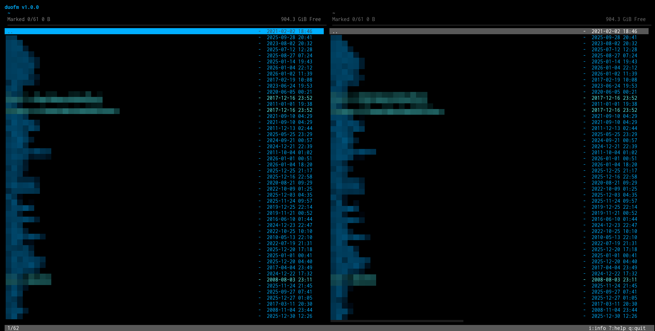Select right pane row dated 2025-12-25 21:17

(489, 171)
